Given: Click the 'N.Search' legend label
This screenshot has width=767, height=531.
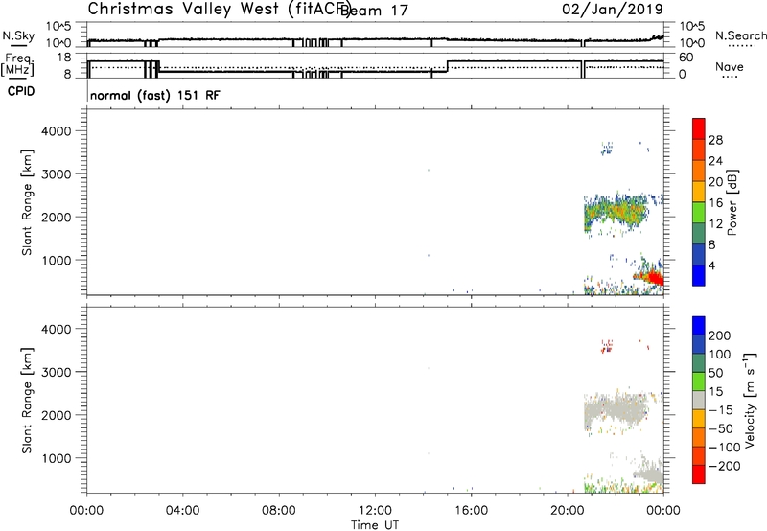Looking at the screenshot, I should point(741,35).
